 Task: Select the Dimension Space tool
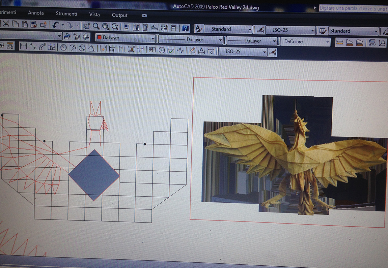pos(131,49)
